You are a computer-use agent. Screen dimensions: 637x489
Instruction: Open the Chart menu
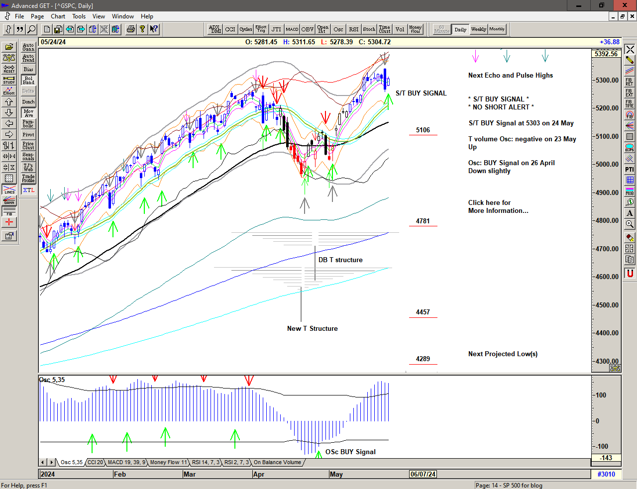click(58, 16)
